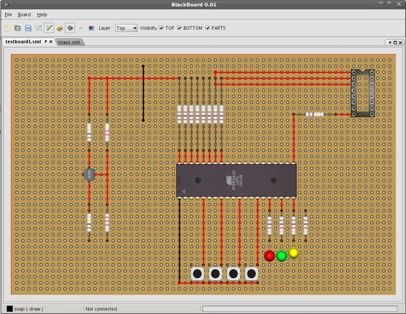The image size is (406, 314).
Task: Select the solder needle tool
Action: [x=80, y=28]
